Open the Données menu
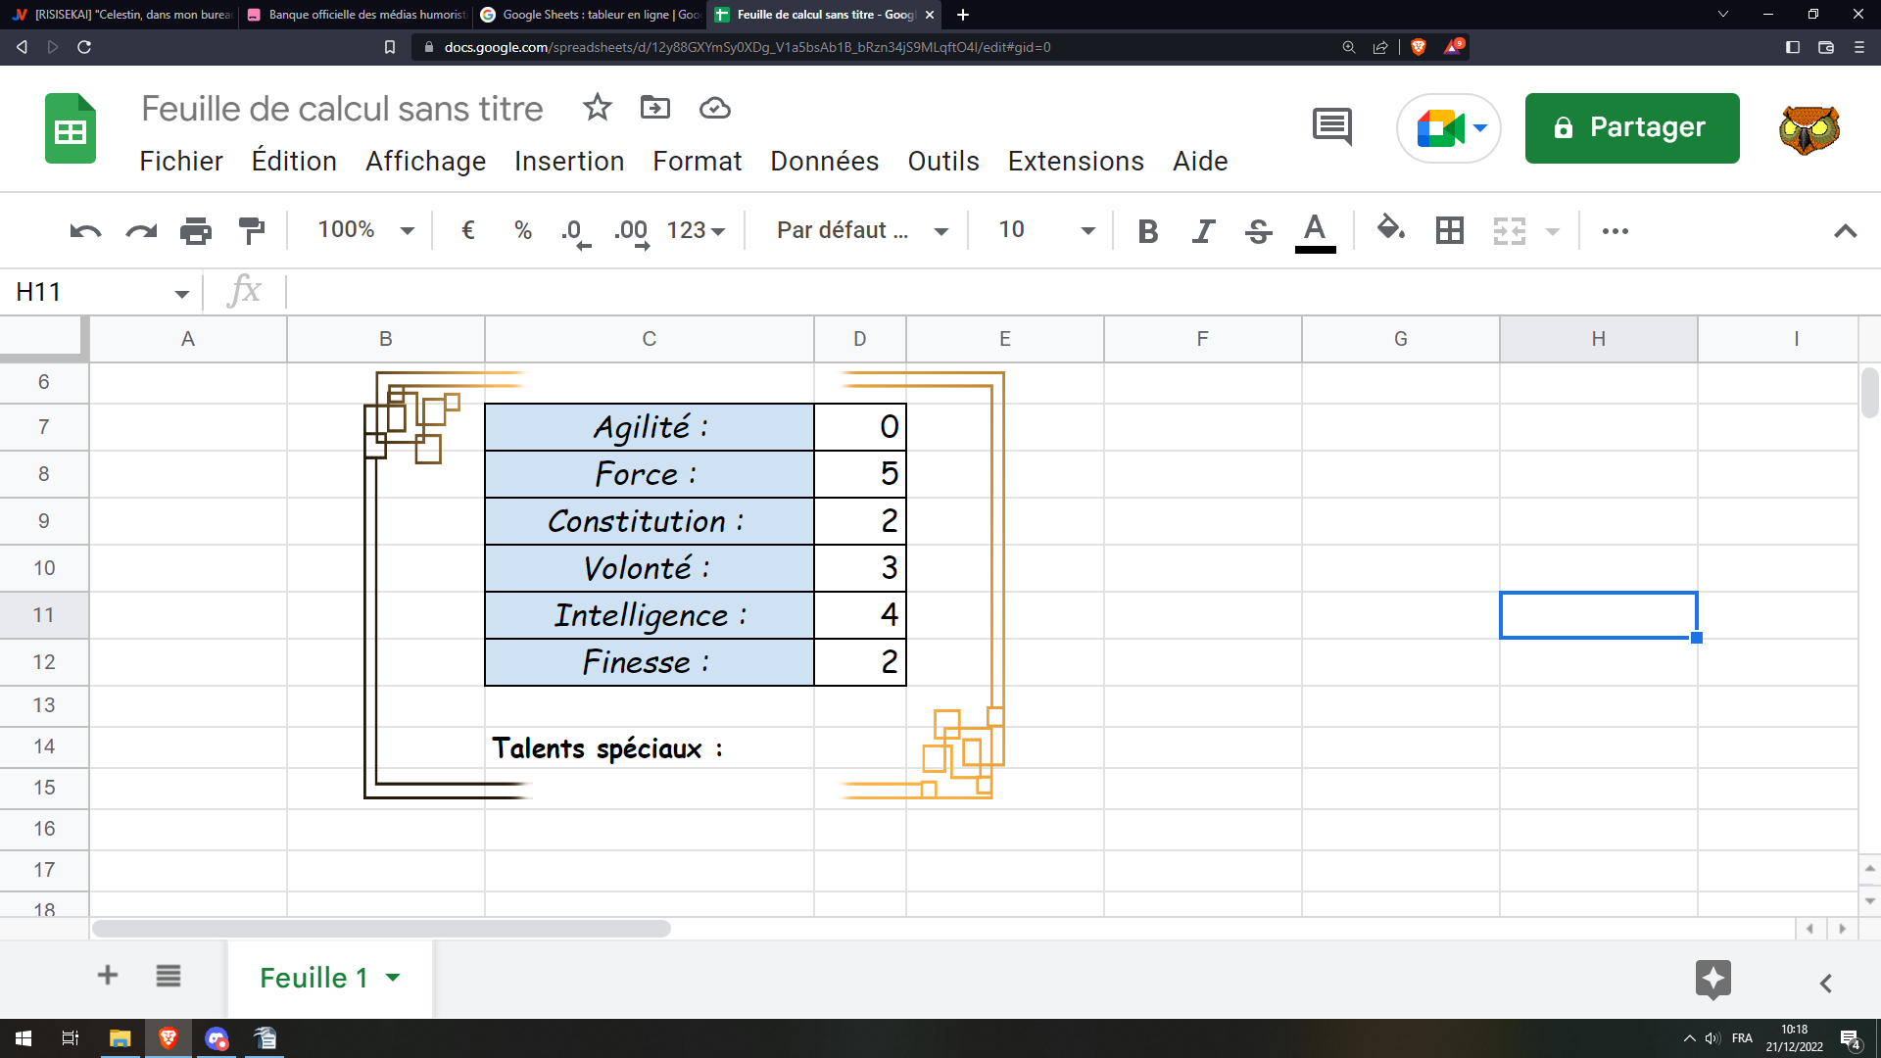 pyautogui.click(x=824, y=161)
